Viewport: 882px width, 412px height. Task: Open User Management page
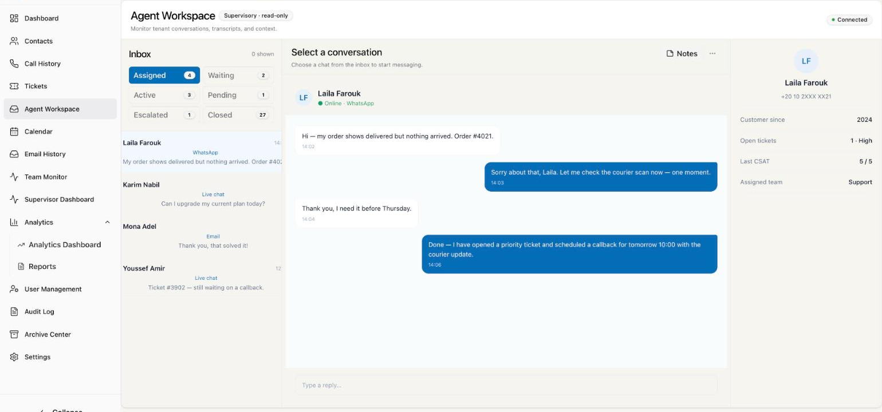[60, 289]
